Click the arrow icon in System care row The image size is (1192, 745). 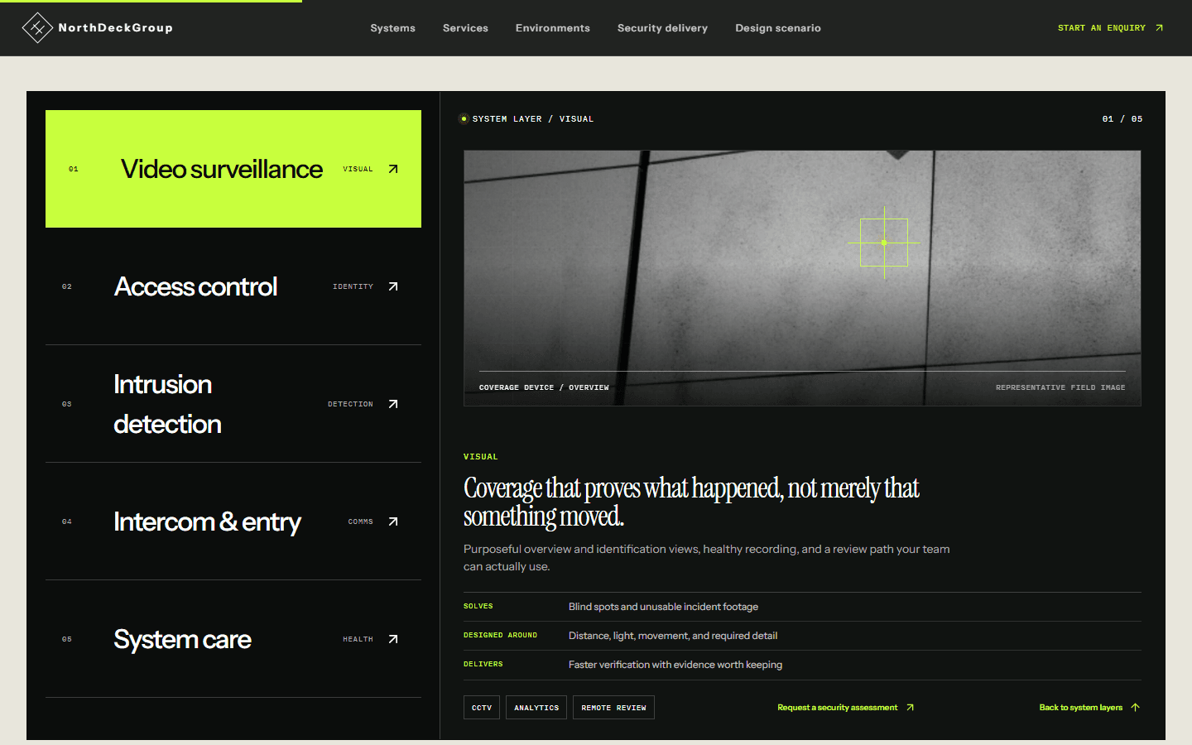point(393,639)
